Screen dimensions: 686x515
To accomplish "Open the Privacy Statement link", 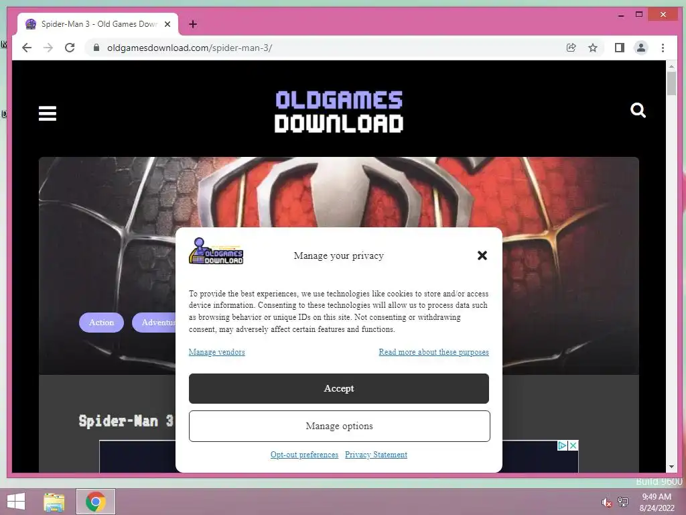I will [376, 455].
